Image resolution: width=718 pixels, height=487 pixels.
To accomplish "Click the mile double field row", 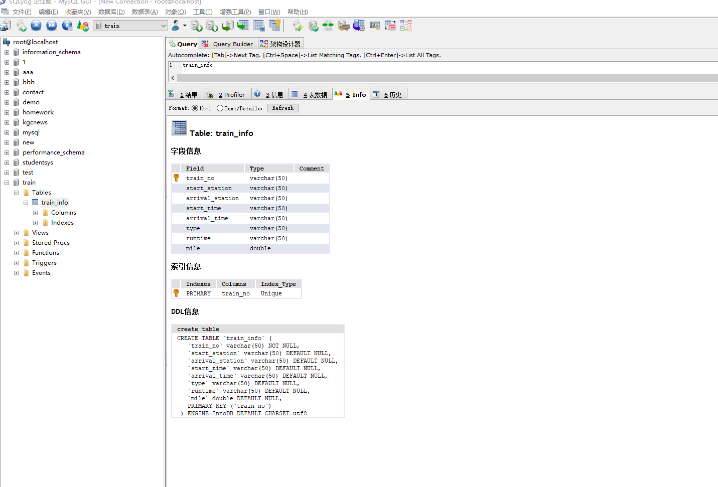I will [x=250, y=249].
